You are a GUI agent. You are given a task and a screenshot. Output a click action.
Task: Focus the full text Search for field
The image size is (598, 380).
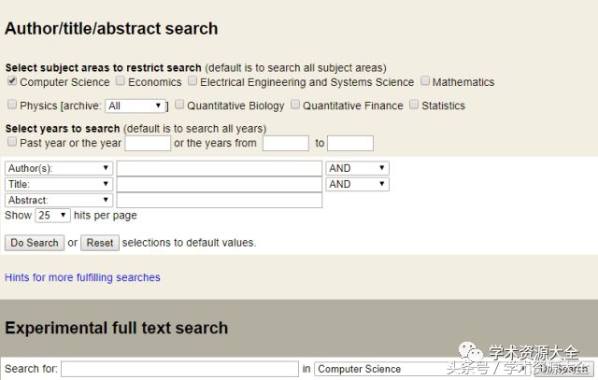click(179, 369)
